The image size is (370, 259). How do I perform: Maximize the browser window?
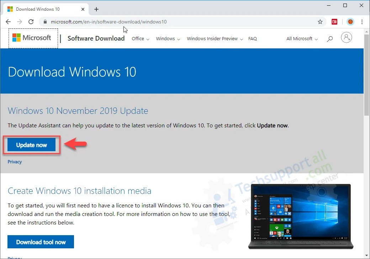345,5
